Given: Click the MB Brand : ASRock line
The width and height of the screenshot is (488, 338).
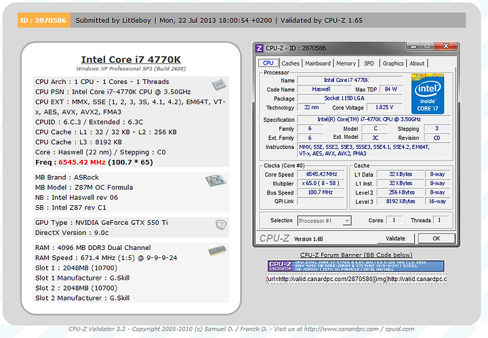Looking at the screenshot, I should [x=67, y=177].
